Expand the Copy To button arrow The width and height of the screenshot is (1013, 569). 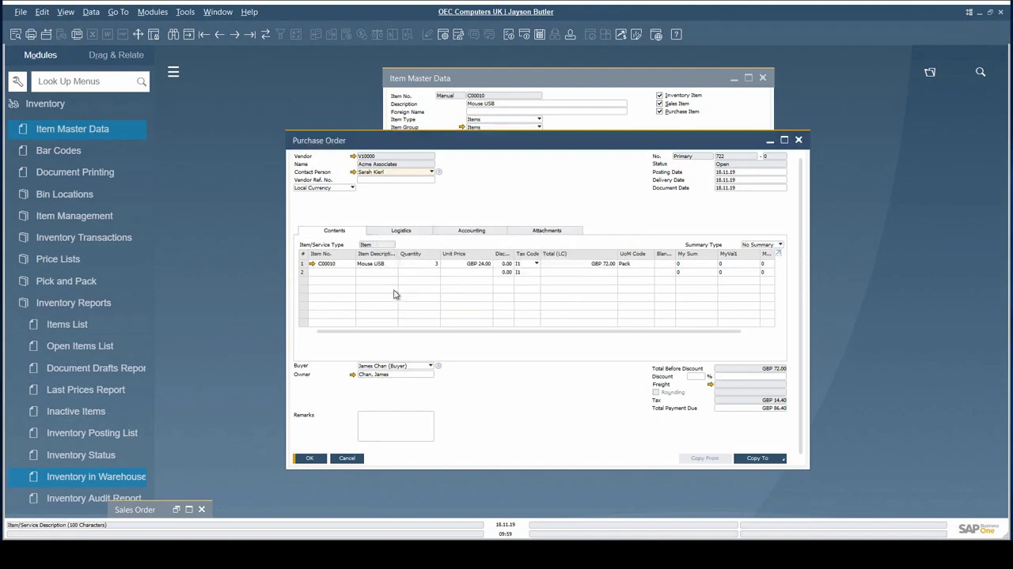click(783, 458)
